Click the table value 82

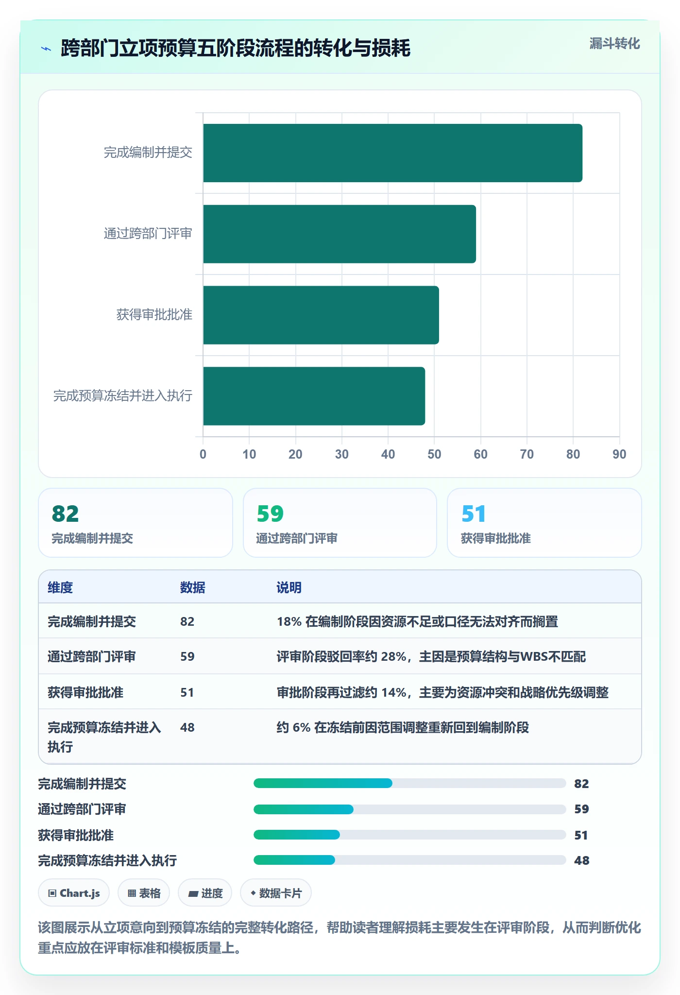pyautogui.click(x=187, y=621)
